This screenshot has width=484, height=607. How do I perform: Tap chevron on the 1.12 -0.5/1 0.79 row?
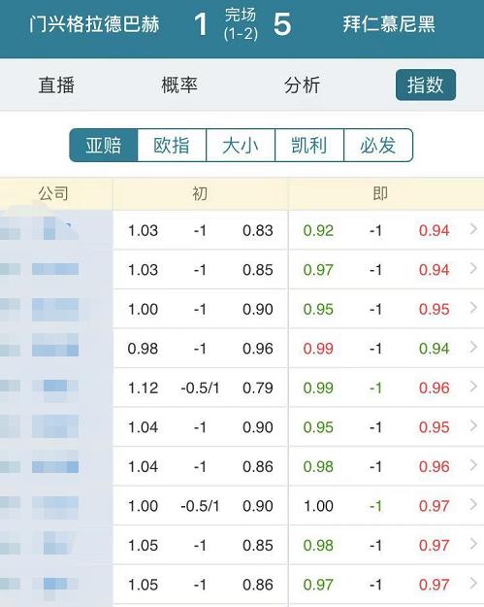pyautogui.click(x=473, y=387)
